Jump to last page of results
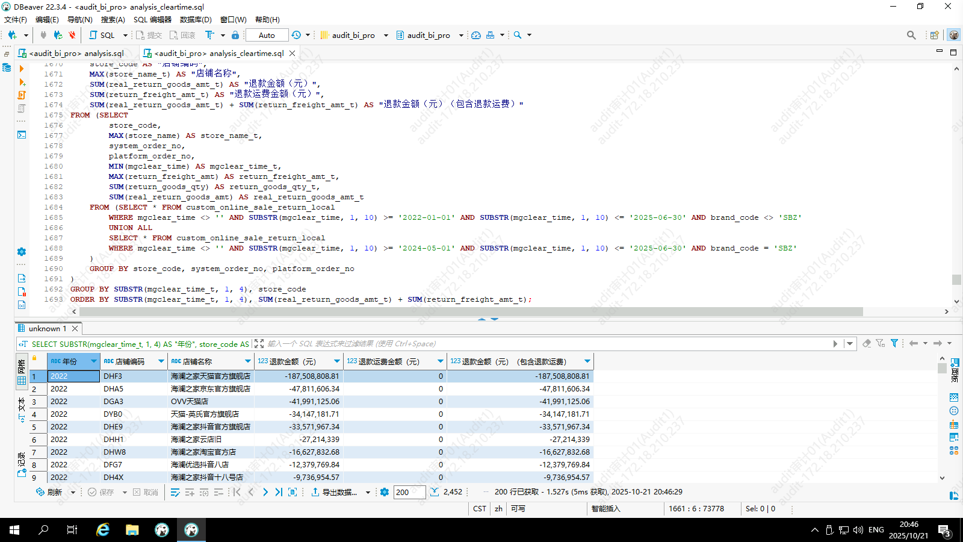Screen dimensions: 963x542 coord(279,492)
